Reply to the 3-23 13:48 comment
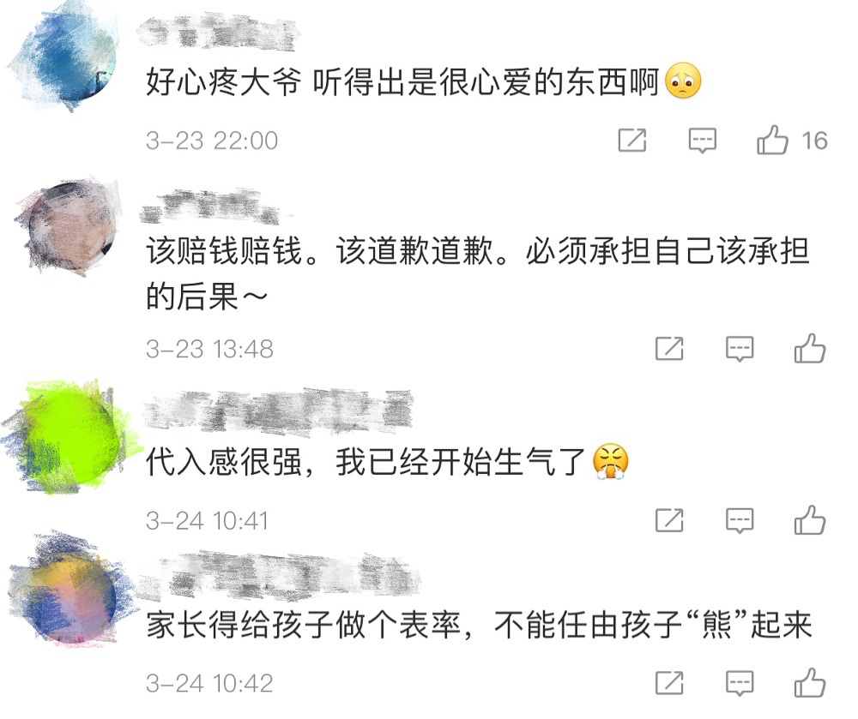This screenshot has width=858, height=719. click(x=740, y=349)
